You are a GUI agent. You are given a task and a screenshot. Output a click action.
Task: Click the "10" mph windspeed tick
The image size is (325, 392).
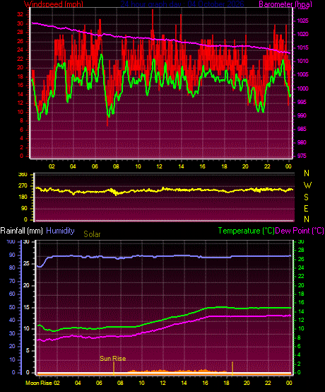coord(20,112)
